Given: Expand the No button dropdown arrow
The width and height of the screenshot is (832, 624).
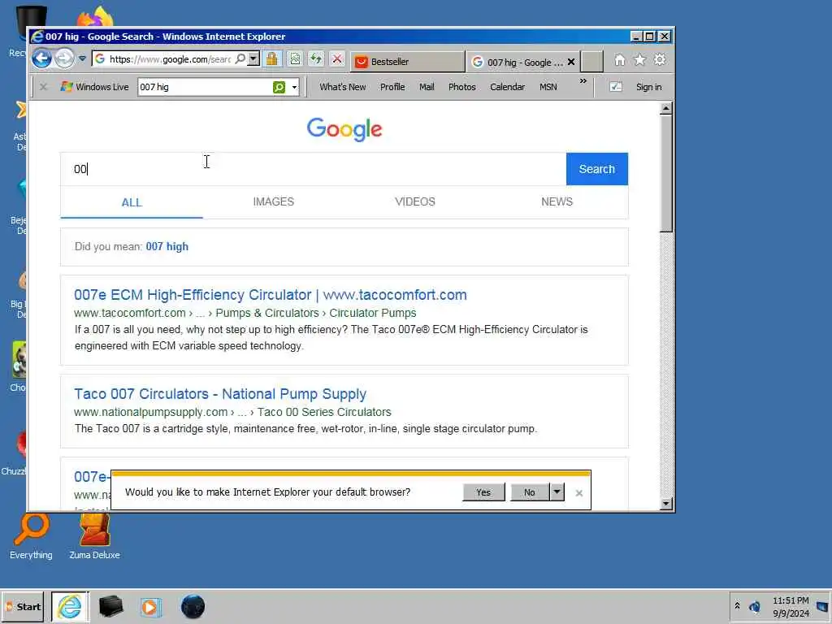Looking at the screenshot, I should pyautogui.click(x=557, y=492).
